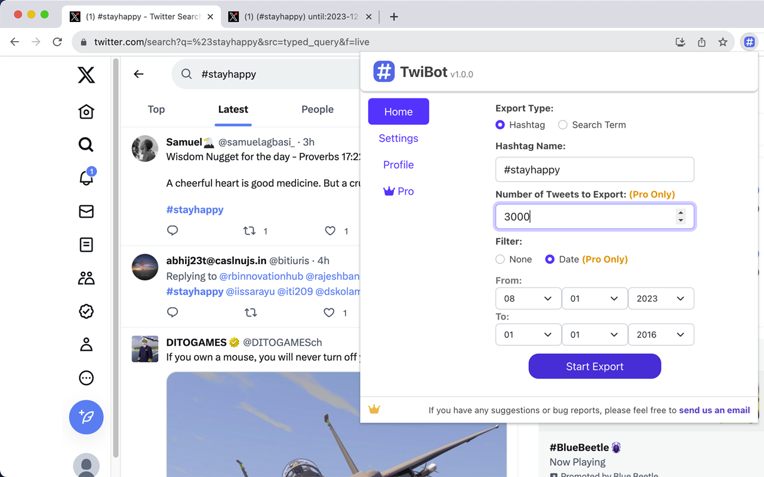The height and width of the screenshot is (477, 764).
Task: Expand the From month 08 dropdown
Action: (528, 298)
